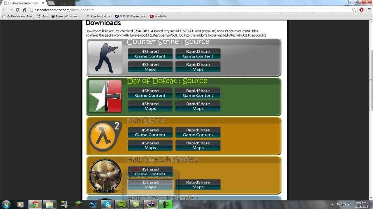373x209 pixels.
Task: Open the GEICO Online Service bookmark
Action: pos(131,16)
